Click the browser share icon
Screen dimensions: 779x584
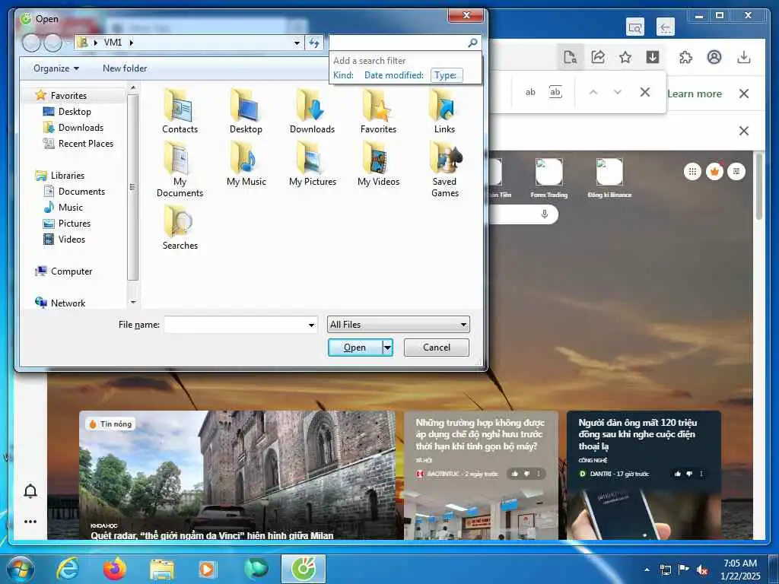598,57
